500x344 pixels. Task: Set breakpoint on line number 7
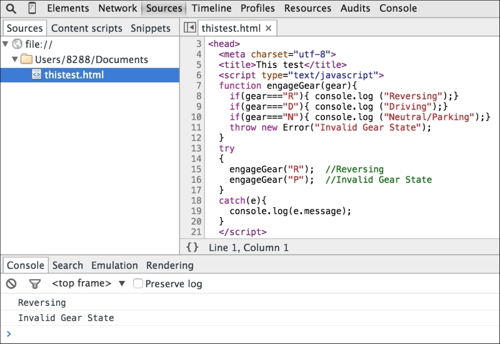coord(199,86)
